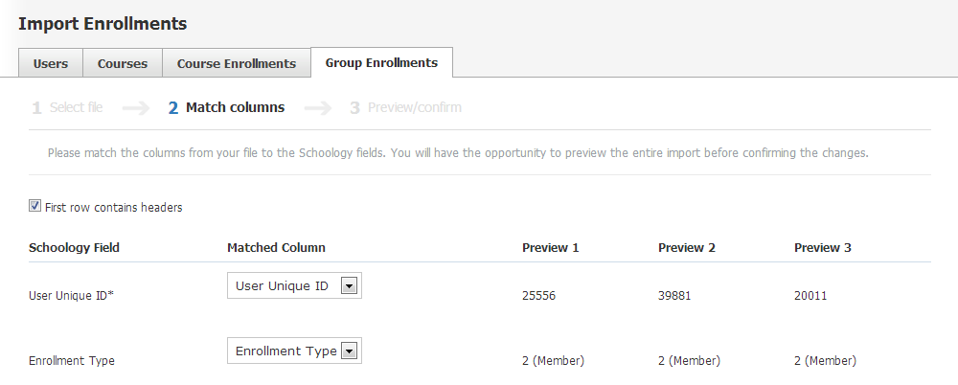Click the Match columns step label
This screenshot has width=958, height=385.
click(x=235, y=108)
